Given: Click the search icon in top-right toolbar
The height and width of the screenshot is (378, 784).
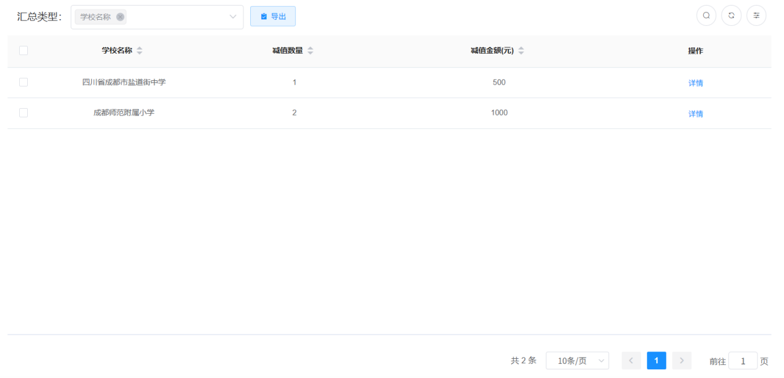Looking at the screenshot, I should click(706, 16).
